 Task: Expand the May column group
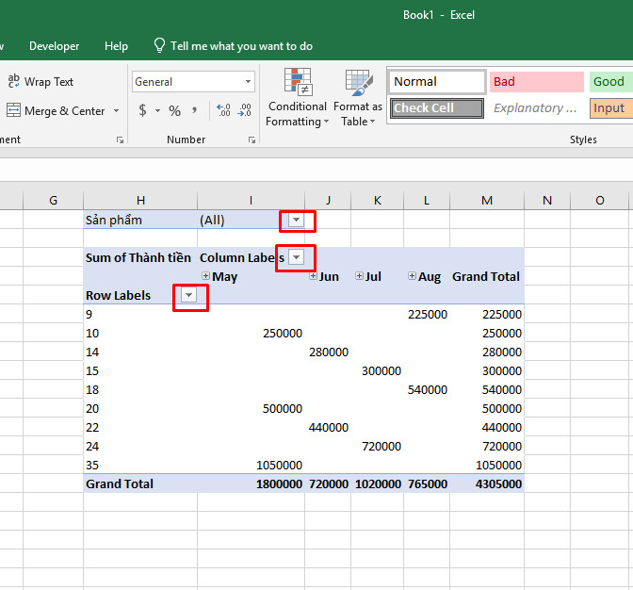coord(206,276)
